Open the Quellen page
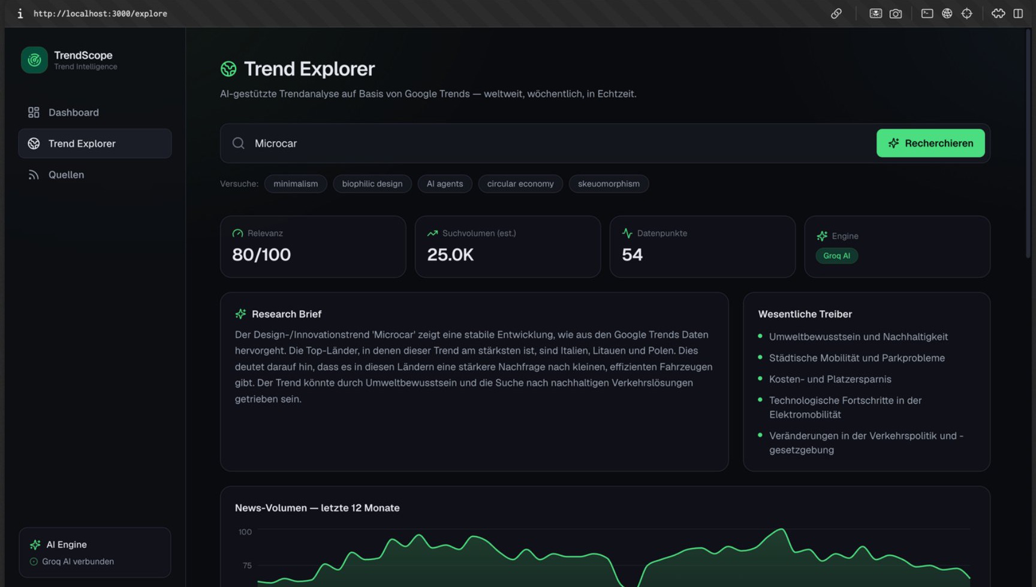Viewport: 1036px width, 587px height. pyautogui.click(x=95, y=175)
